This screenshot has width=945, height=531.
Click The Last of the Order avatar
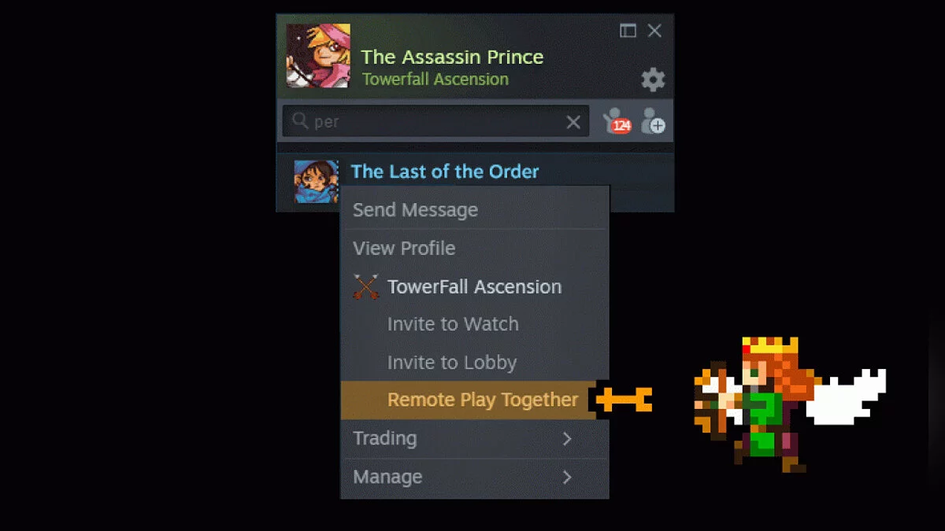point(316,181)
